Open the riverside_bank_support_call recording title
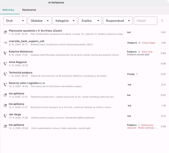The image size is (169, 153). [26, 41]
